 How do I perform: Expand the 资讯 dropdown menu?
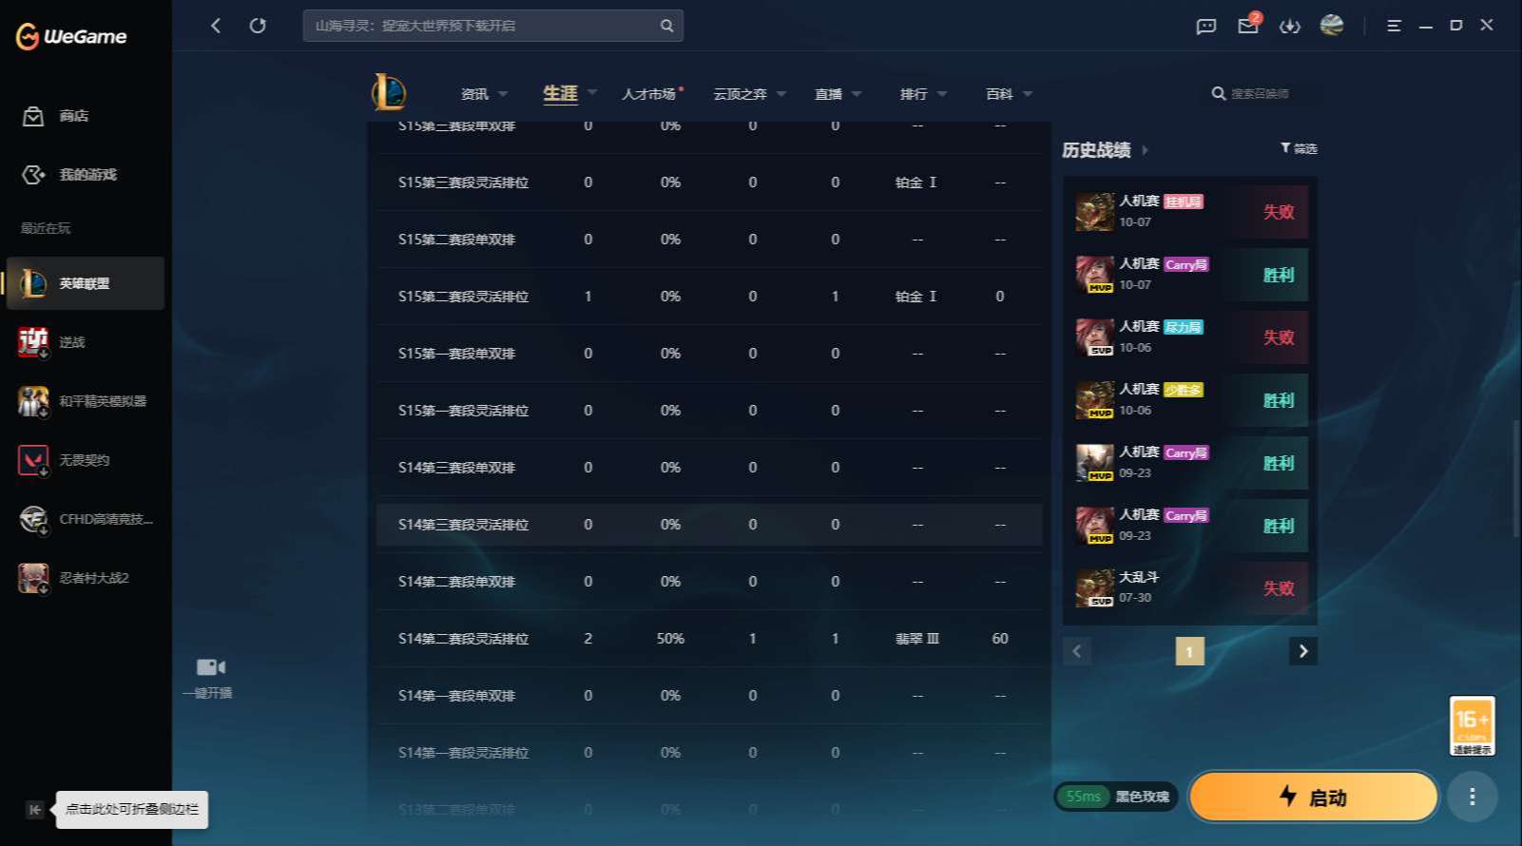tap(484, 94)
